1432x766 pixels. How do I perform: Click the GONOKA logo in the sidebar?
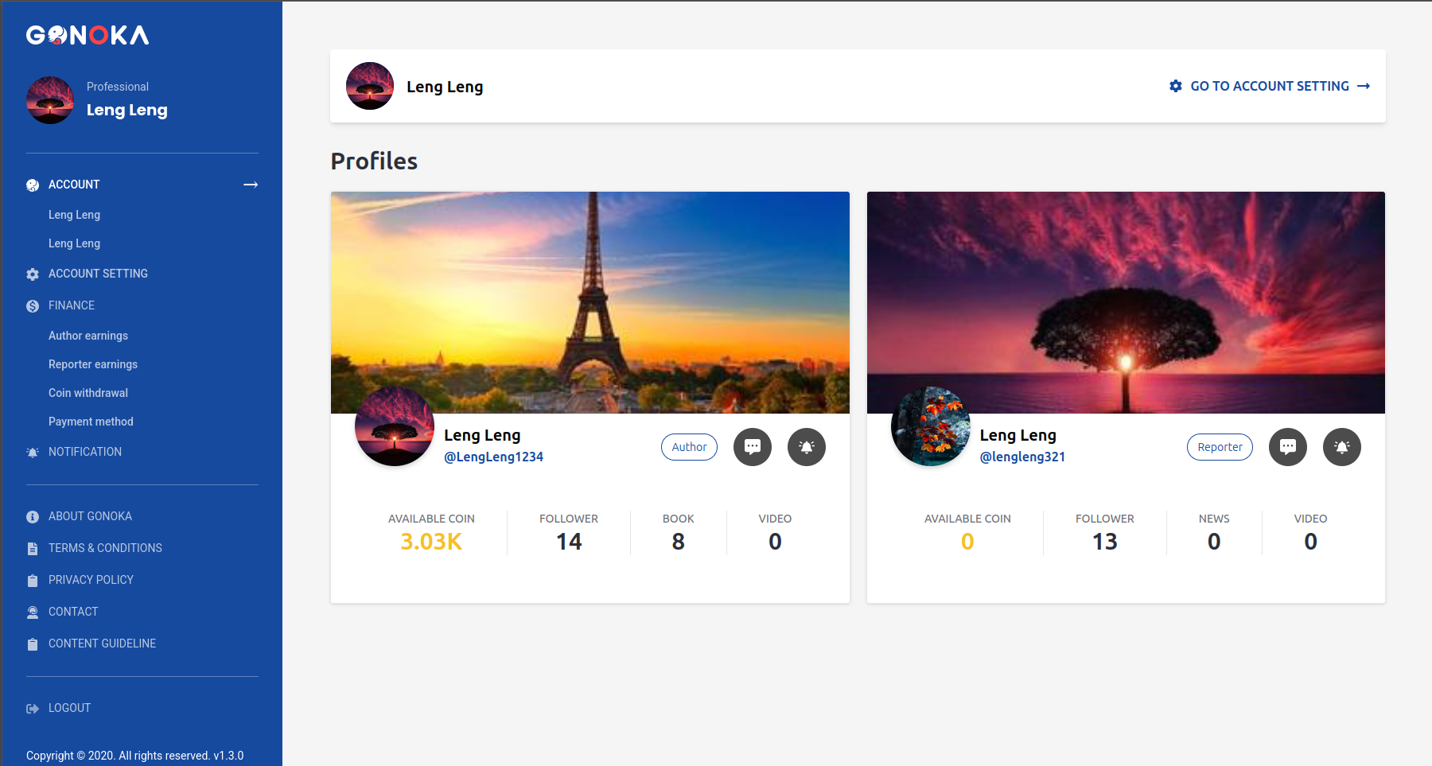[x=88, y=35]
